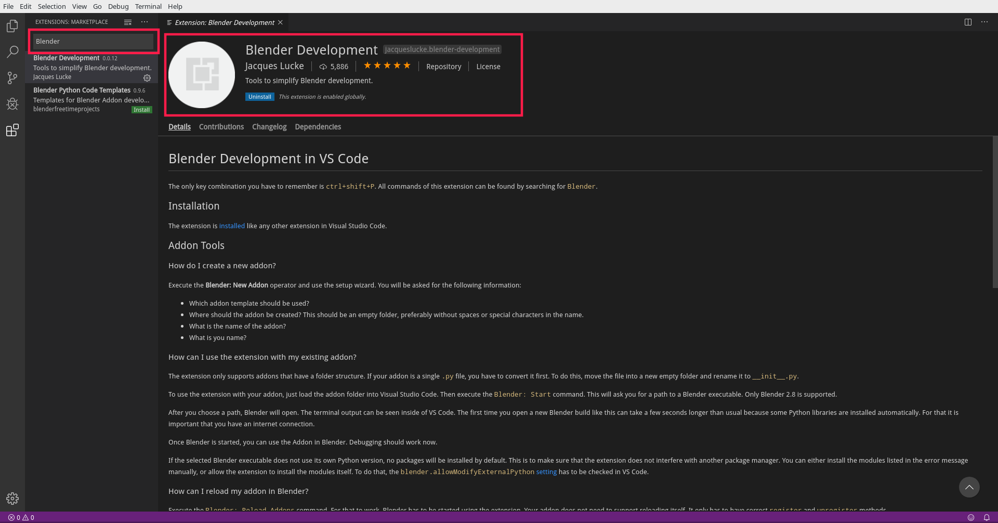998x523 pixels.
Task: Follow the 'setting' hyperlink
Action: (546, 472)
